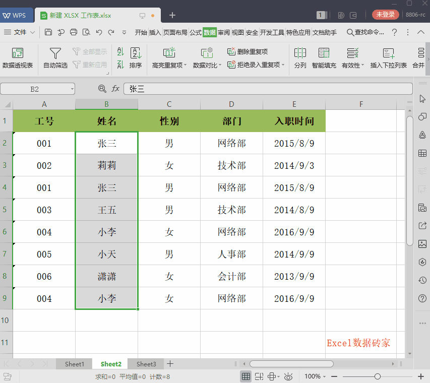
Task: Click the red 未登录 login button
Action: [385, 15]
